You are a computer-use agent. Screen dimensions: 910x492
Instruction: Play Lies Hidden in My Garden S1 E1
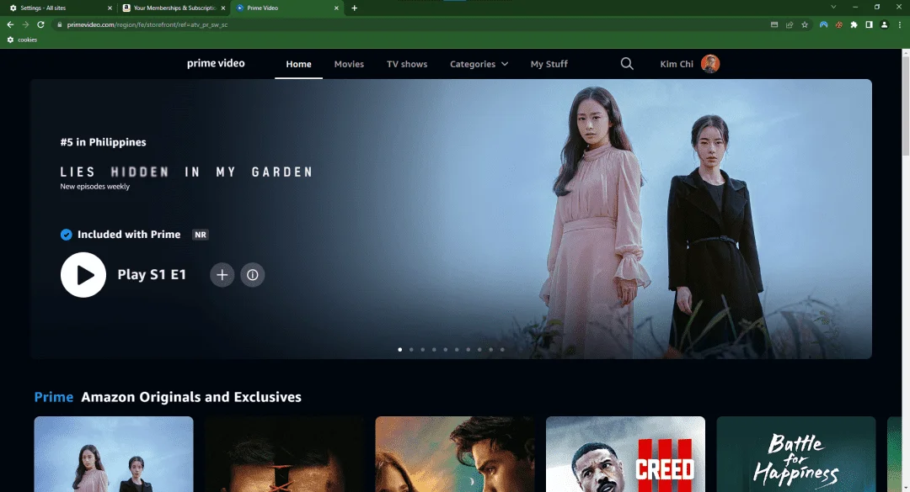[83, 275]
